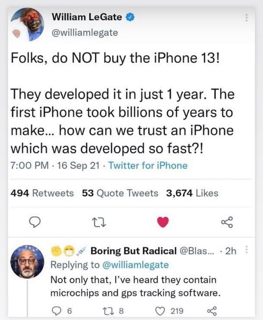Screen dimensions: 263x320
Task: Click the blue verified badge
Action: click(x=131, y=17)
